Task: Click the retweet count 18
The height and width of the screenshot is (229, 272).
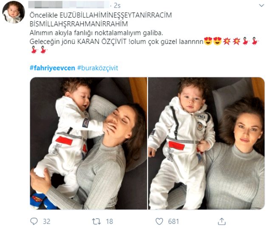Action: point(109,221)
